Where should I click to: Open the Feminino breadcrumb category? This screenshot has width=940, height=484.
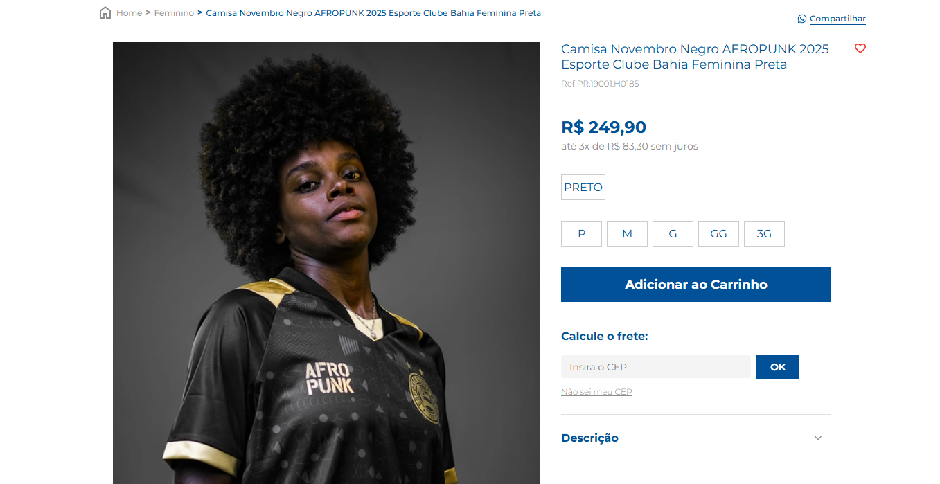click(174, 13)
